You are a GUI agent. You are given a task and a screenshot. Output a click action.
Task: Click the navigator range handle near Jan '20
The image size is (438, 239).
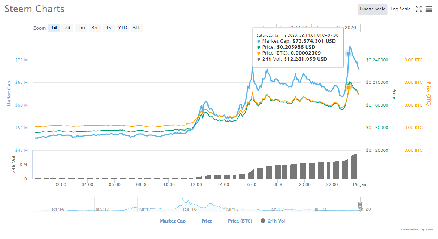(360, 205)
